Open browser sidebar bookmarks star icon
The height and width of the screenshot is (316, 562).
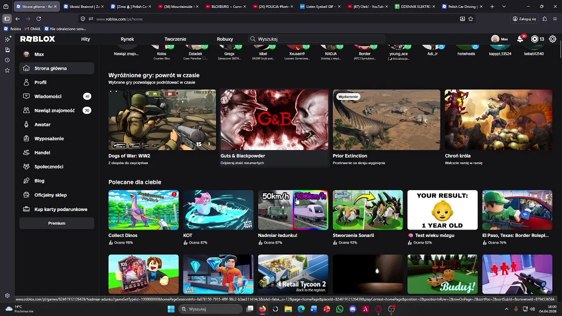click(x=7, y=71)
